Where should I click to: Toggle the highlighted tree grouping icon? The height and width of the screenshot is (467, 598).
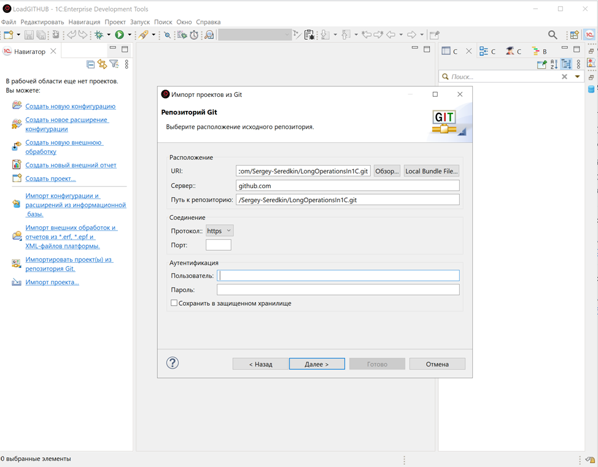tap(566, 64)
